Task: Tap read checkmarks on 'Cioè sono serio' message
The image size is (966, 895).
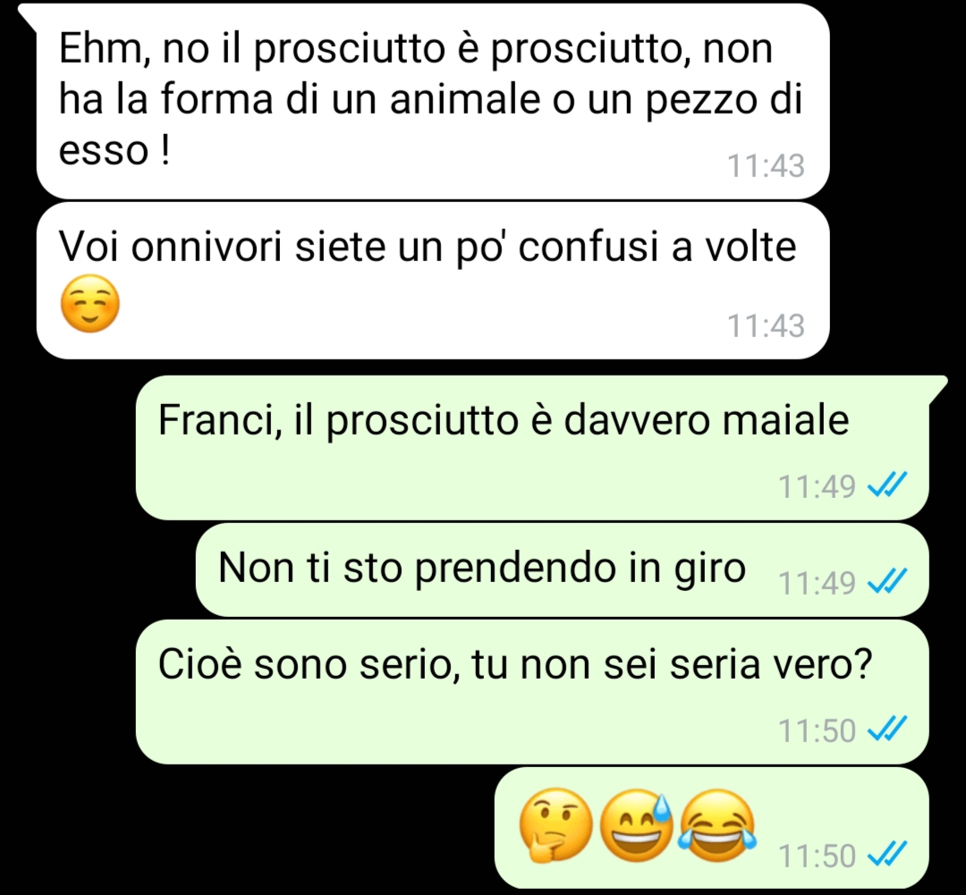Action: (x=887, y=730)
